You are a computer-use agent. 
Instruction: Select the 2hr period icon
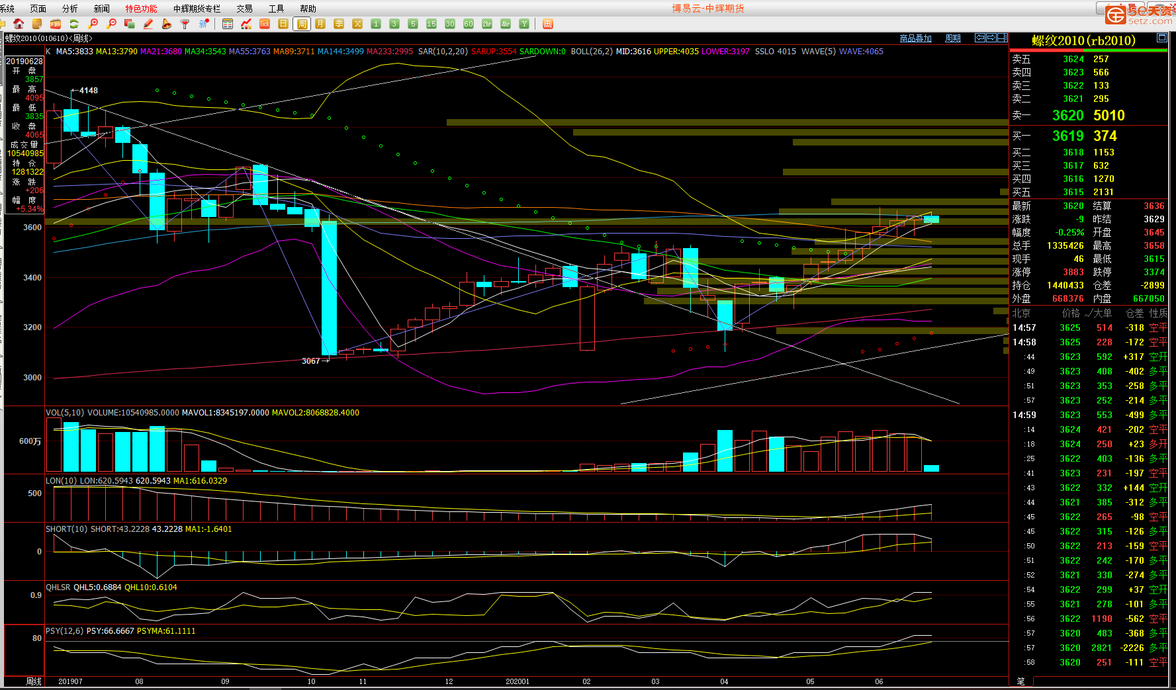point(487,24)
